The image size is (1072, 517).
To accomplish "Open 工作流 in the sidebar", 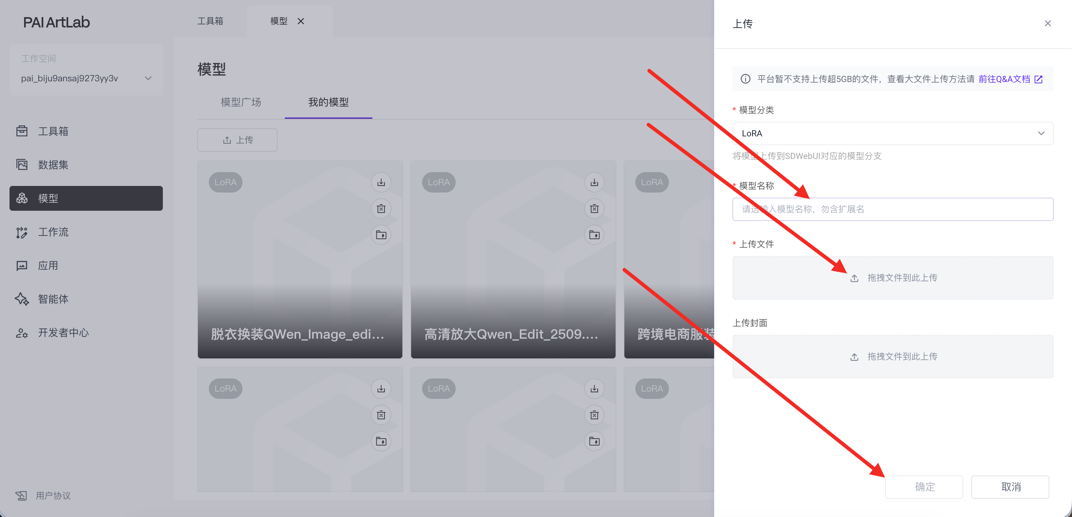I will [86, 232].
